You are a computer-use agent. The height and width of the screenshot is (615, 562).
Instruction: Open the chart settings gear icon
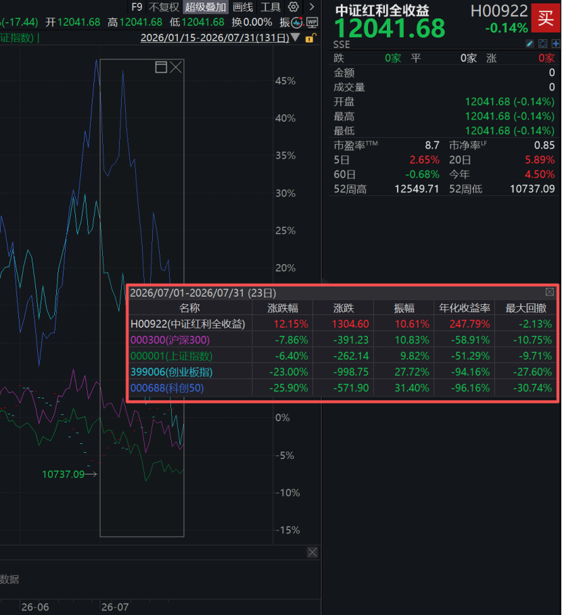point(293,7)
